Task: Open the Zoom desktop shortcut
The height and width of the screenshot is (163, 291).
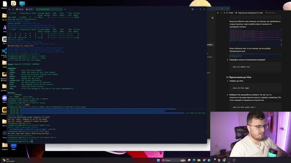Action: (x=14, y=146)
